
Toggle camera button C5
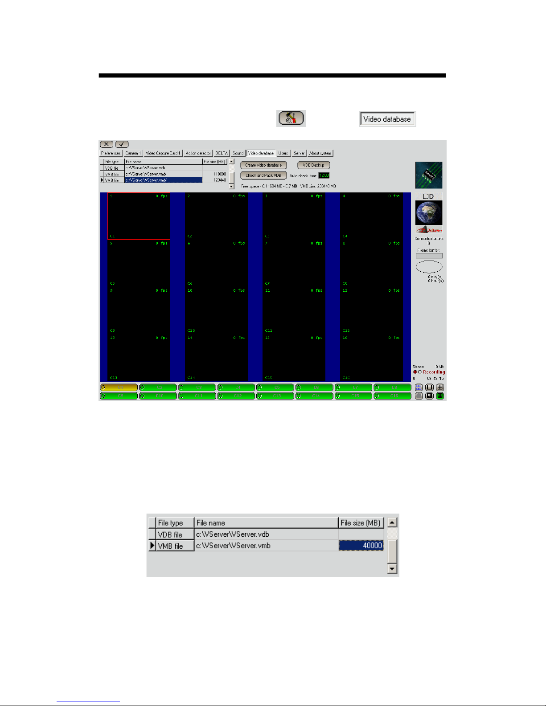[275, 388]
